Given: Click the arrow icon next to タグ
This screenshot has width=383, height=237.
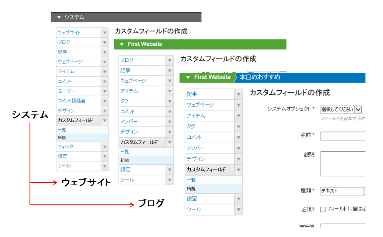Looking at the screenshot, I should pos(169,101).
